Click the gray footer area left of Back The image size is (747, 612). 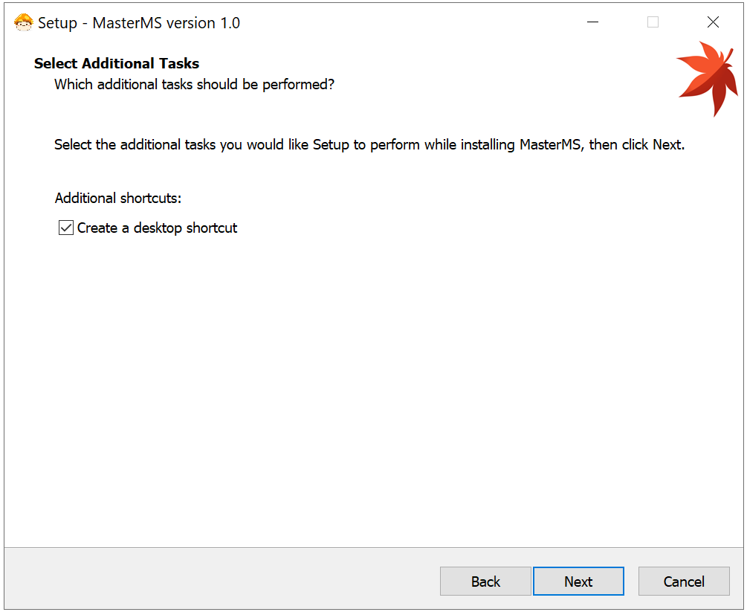point(223,580)
